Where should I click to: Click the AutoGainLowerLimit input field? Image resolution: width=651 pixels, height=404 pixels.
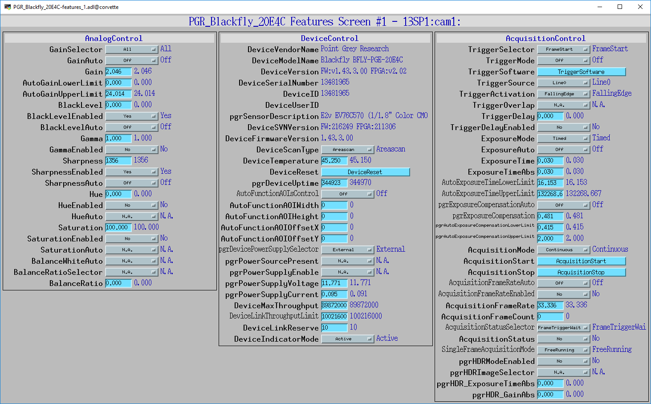118,83
